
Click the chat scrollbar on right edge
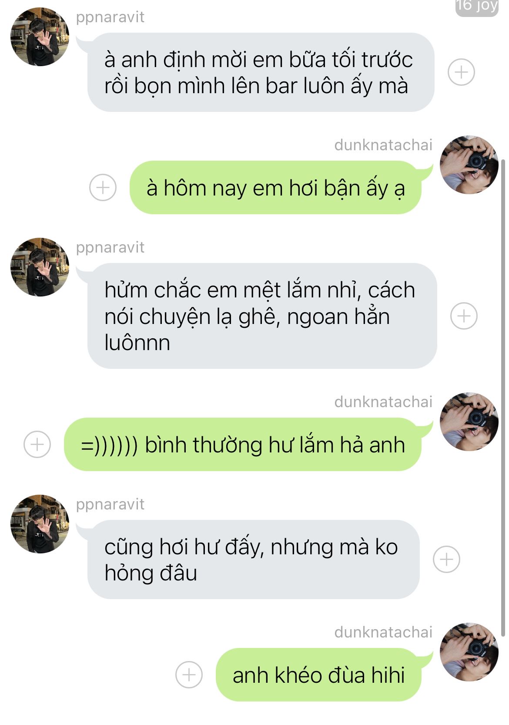click(x=504, y=396)
